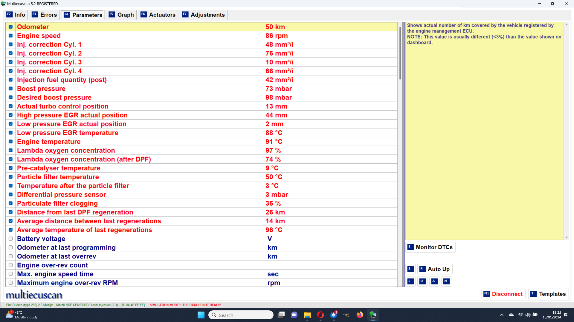Open the Graph tab

tap(121, 15)
